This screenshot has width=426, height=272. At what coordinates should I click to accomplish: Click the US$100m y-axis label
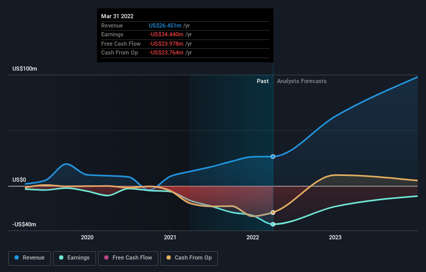pos(25,69)
